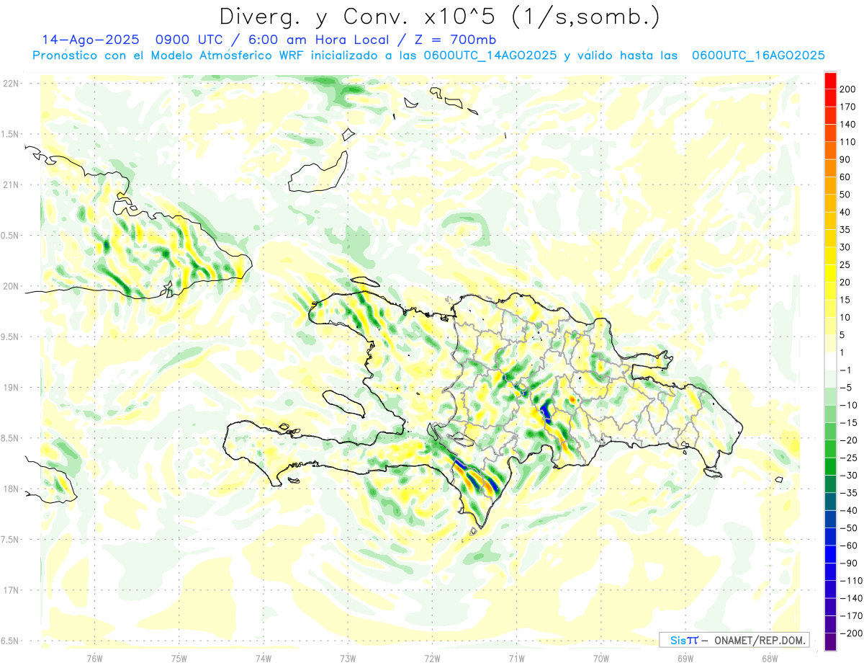This screenshot has height=668, width=864.
Task: Click the '17N' latitude label
Action: point(11,590)
